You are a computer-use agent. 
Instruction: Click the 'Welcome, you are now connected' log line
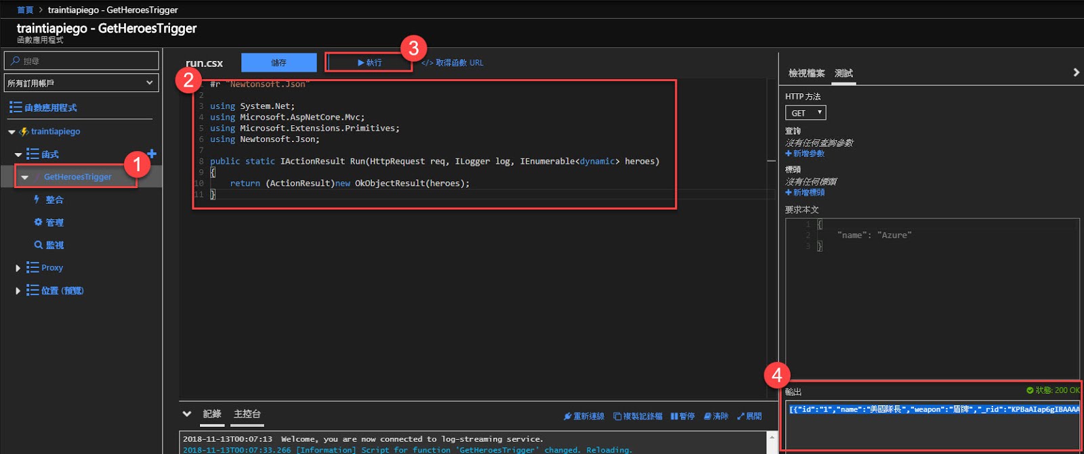coord(362,439)
